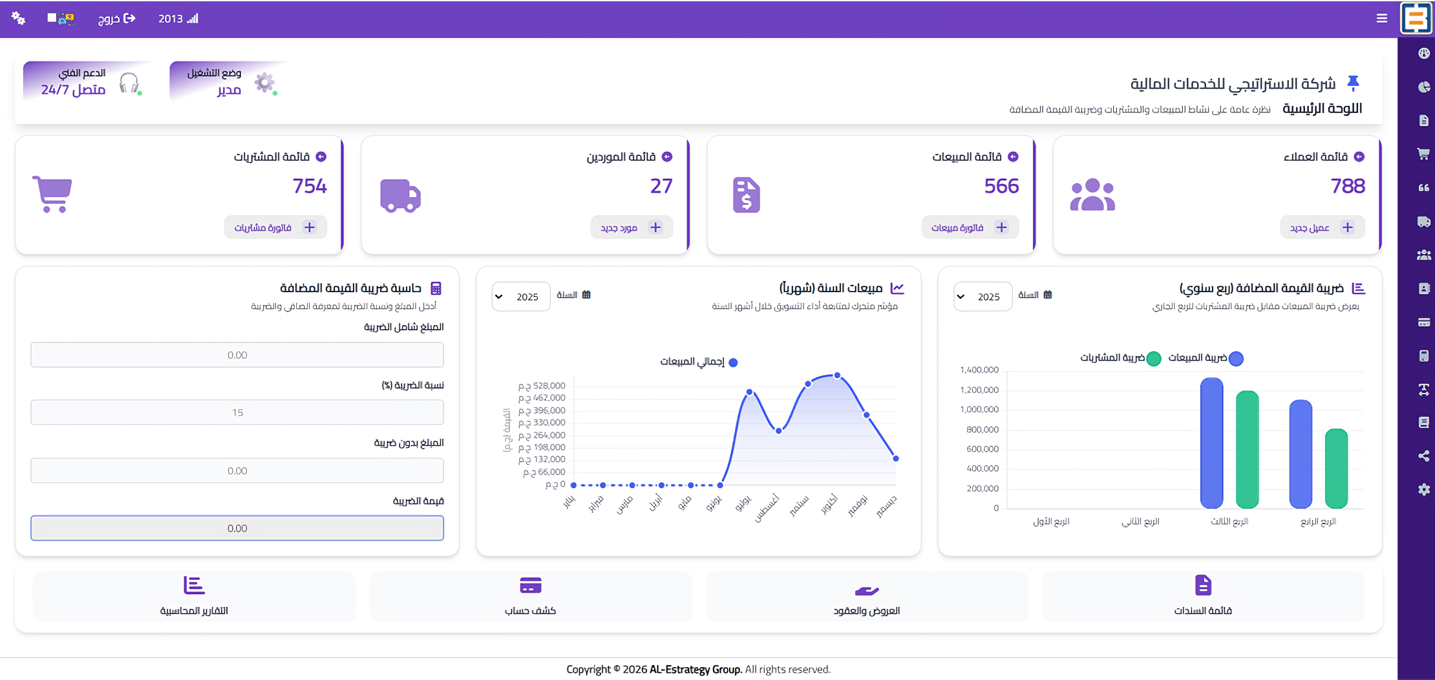Click the calculator icon in the sidebar
Image resolution: width=1435 pixels, height=680 pixels.
pos(1423,356)
